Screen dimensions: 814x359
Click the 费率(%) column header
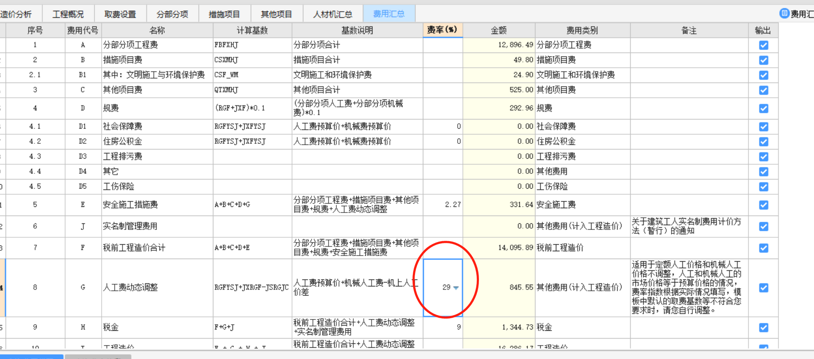point(442,30)
